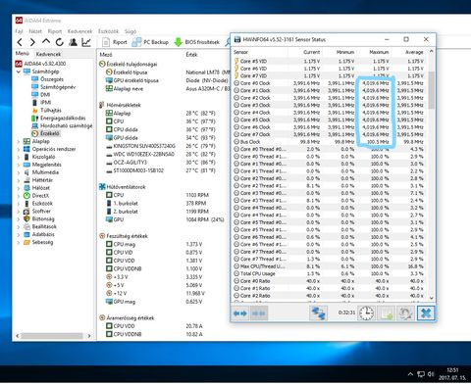This screenshot has width=471, height=384.
Task: Expand the Alaplap tree node
Action: (19, 141)
